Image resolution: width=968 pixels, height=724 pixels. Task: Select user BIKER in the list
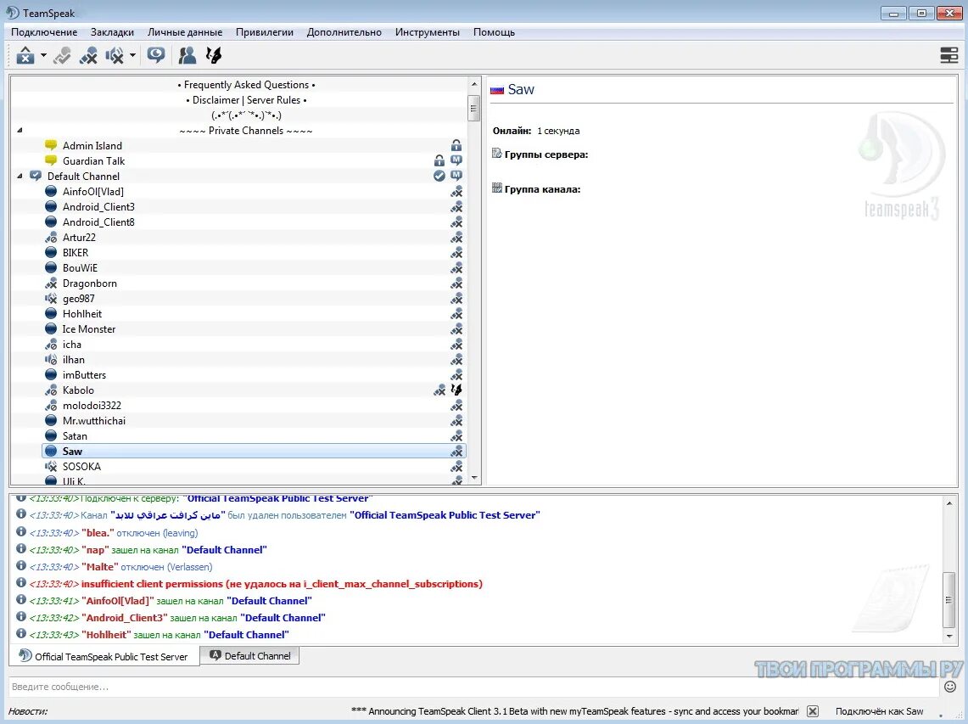76,253
